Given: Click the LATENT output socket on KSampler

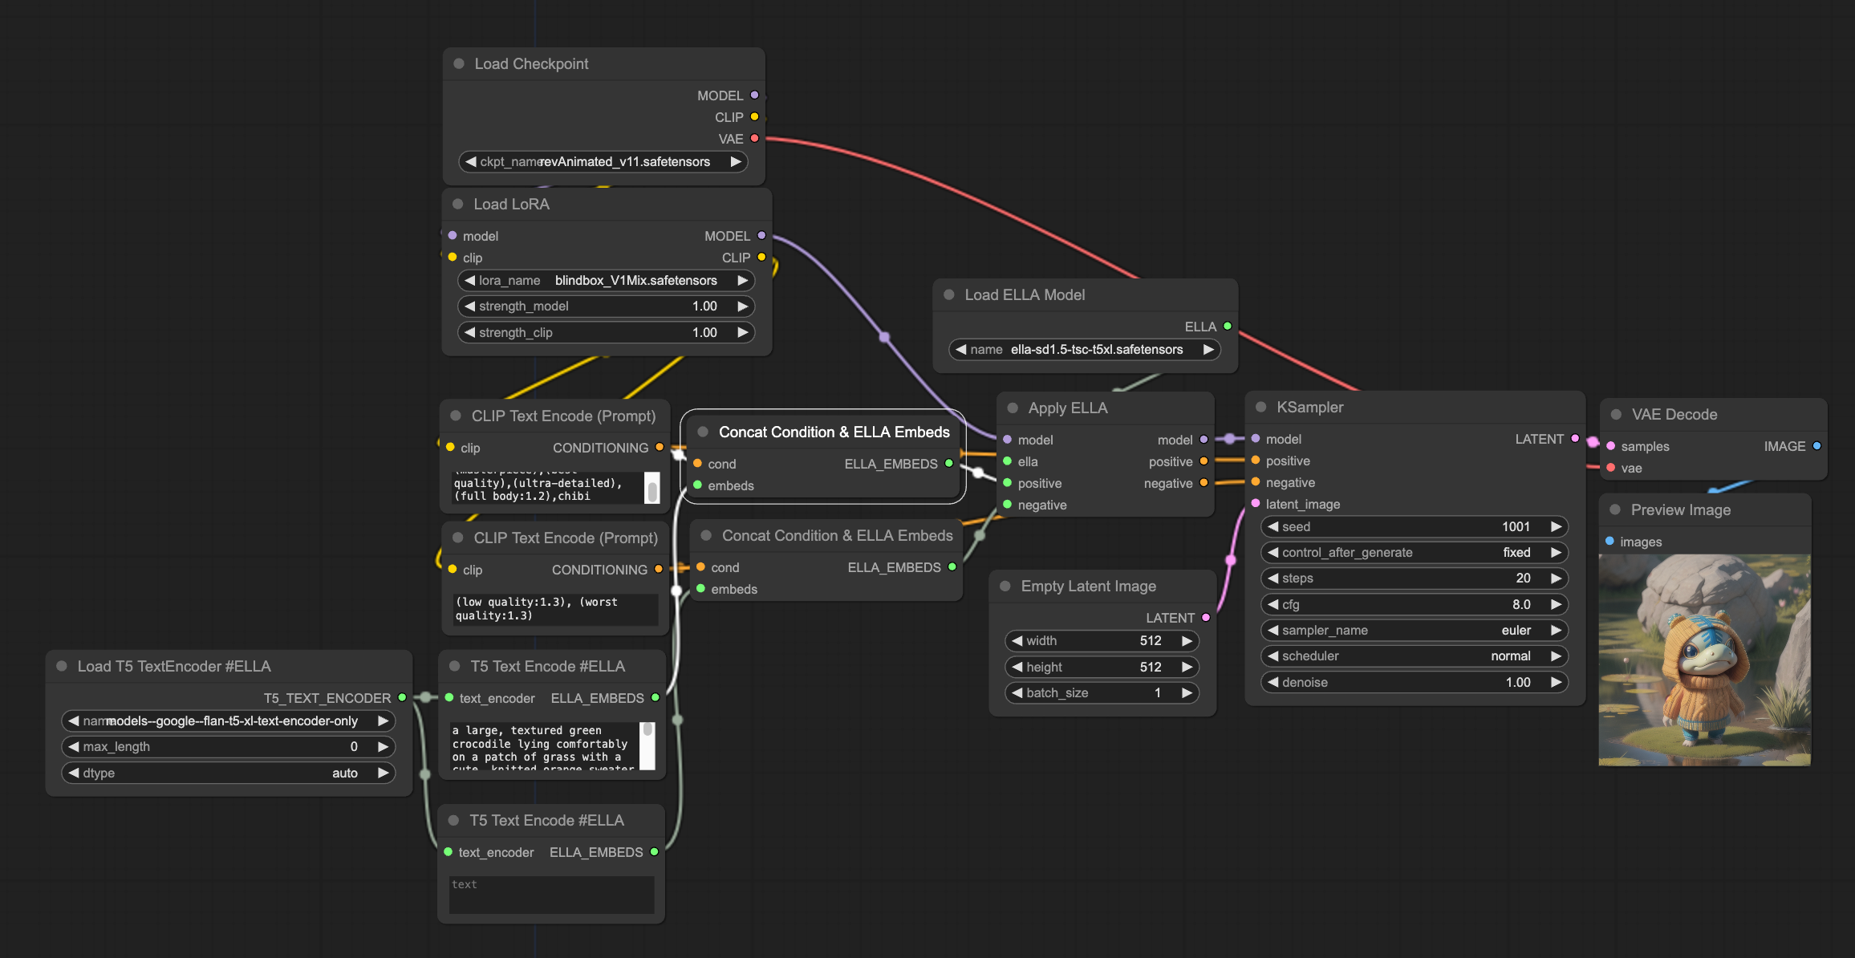Looking at the screenshot, I should pyautogui.click(x=1575, y=439).
